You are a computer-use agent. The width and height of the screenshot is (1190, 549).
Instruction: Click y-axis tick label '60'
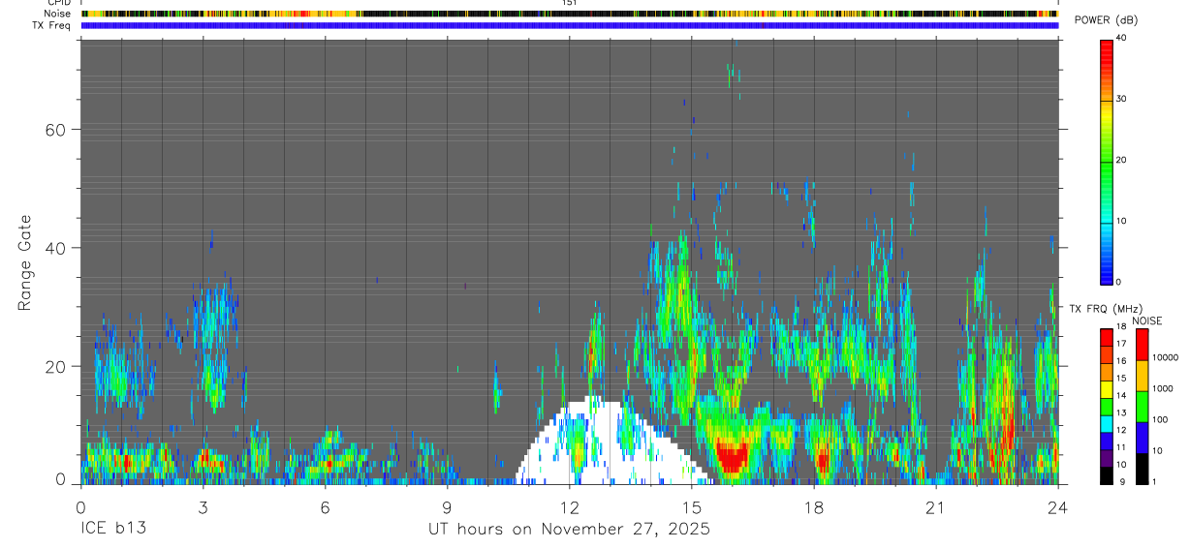pos(54,130)
